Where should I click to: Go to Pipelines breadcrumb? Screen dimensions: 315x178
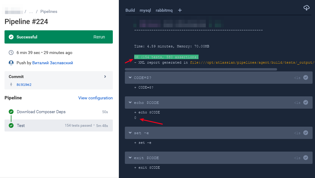click(x=49, y=12)
